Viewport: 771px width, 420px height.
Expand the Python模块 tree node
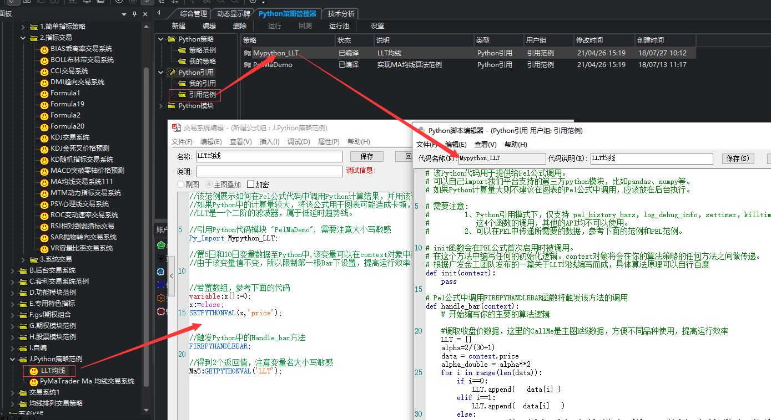click(x=162, y=106)
